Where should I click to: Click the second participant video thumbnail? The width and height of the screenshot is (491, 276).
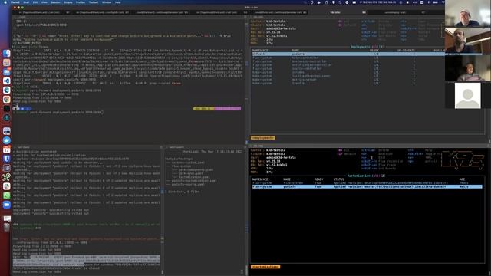468,41
